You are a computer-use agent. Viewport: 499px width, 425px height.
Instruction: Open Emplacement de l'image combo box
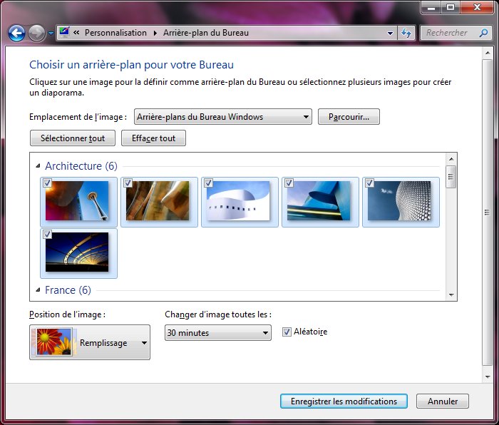222,117
